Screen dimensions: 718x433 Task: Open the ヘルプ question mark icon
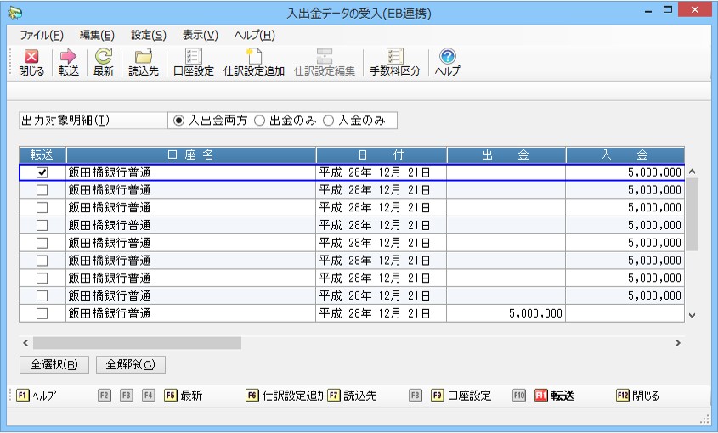point(447,58)
